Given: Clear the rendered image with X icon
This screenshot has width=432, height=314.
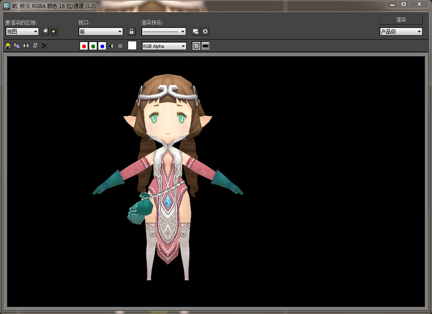Looking at the screenshot, I should click(44, 46).
